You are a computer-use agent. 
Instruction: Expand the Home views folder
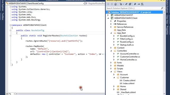[114, 86]
